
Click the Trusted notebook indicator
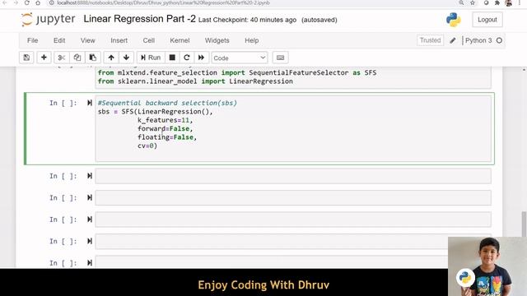[x=430, y=40]
